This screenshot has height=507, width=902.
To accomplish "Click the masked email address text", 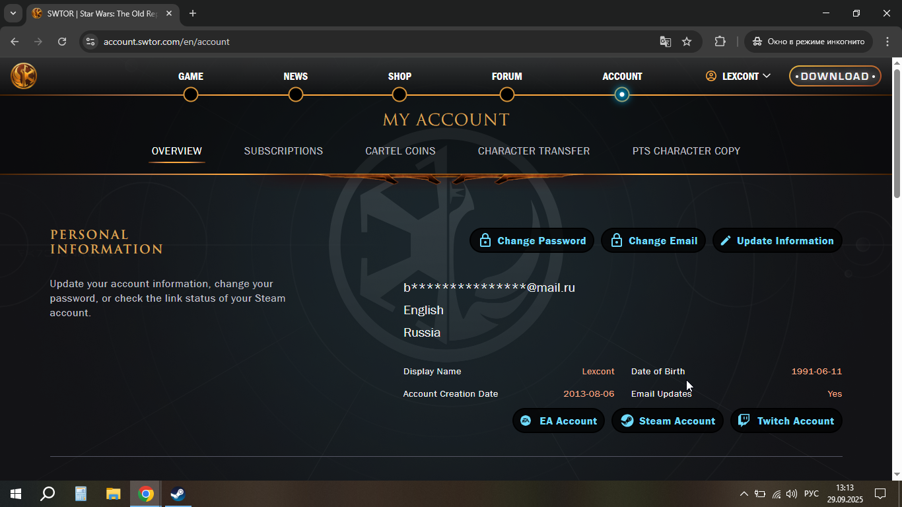I will [x=489, y=288].
